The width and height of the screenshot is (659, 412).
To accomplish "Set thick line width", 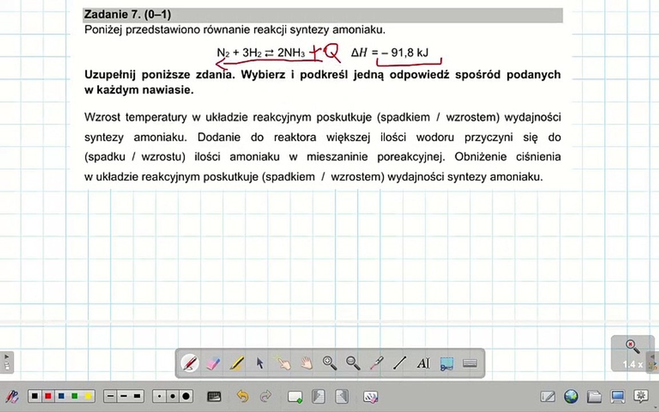I will [137, 396].
